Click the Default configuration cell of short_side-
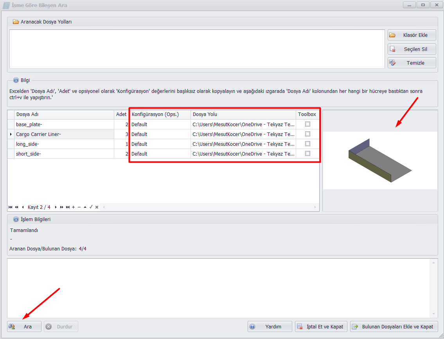 pyautogui.click(x=160, y=154)
